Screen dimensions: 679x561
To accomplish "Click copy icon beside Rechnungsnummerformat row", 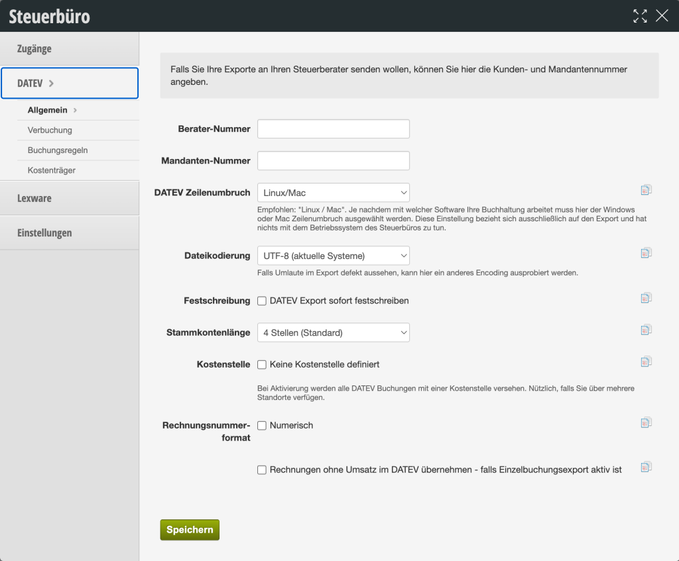I will (646, 423).
